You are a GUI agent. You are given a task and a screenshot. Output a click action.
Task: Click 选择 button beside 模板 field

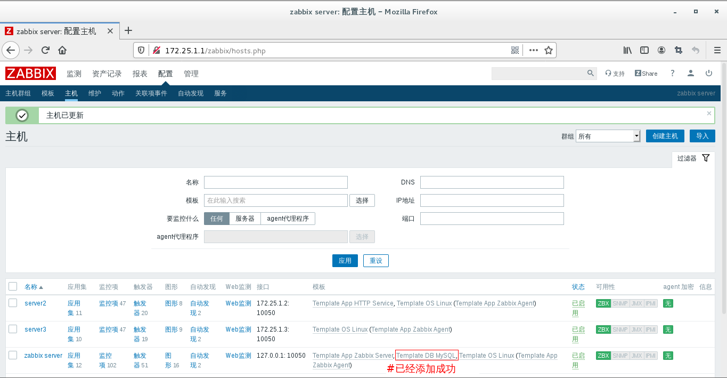tap(362, 200)
